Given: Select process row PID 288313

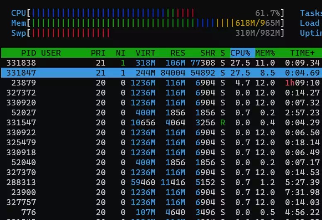Looking at the screenshot, I should coord(161,182).
